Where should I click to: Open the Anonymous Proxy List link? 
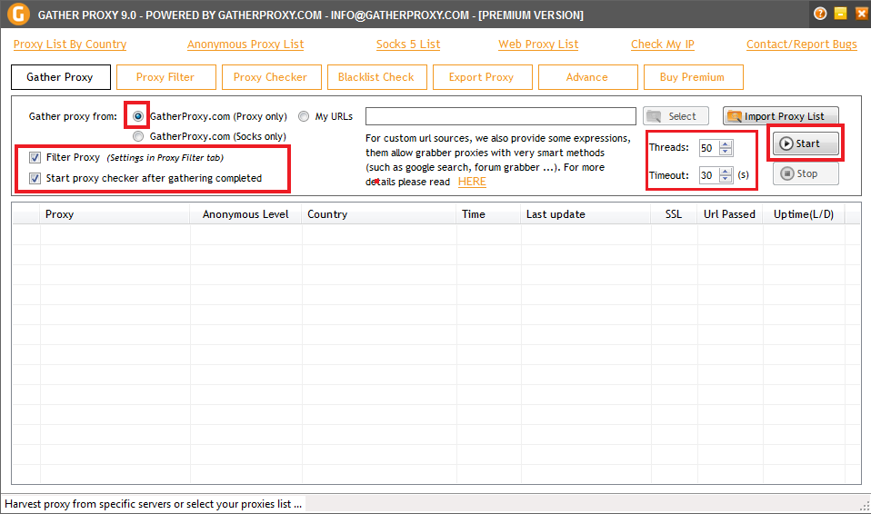point(245,44)
